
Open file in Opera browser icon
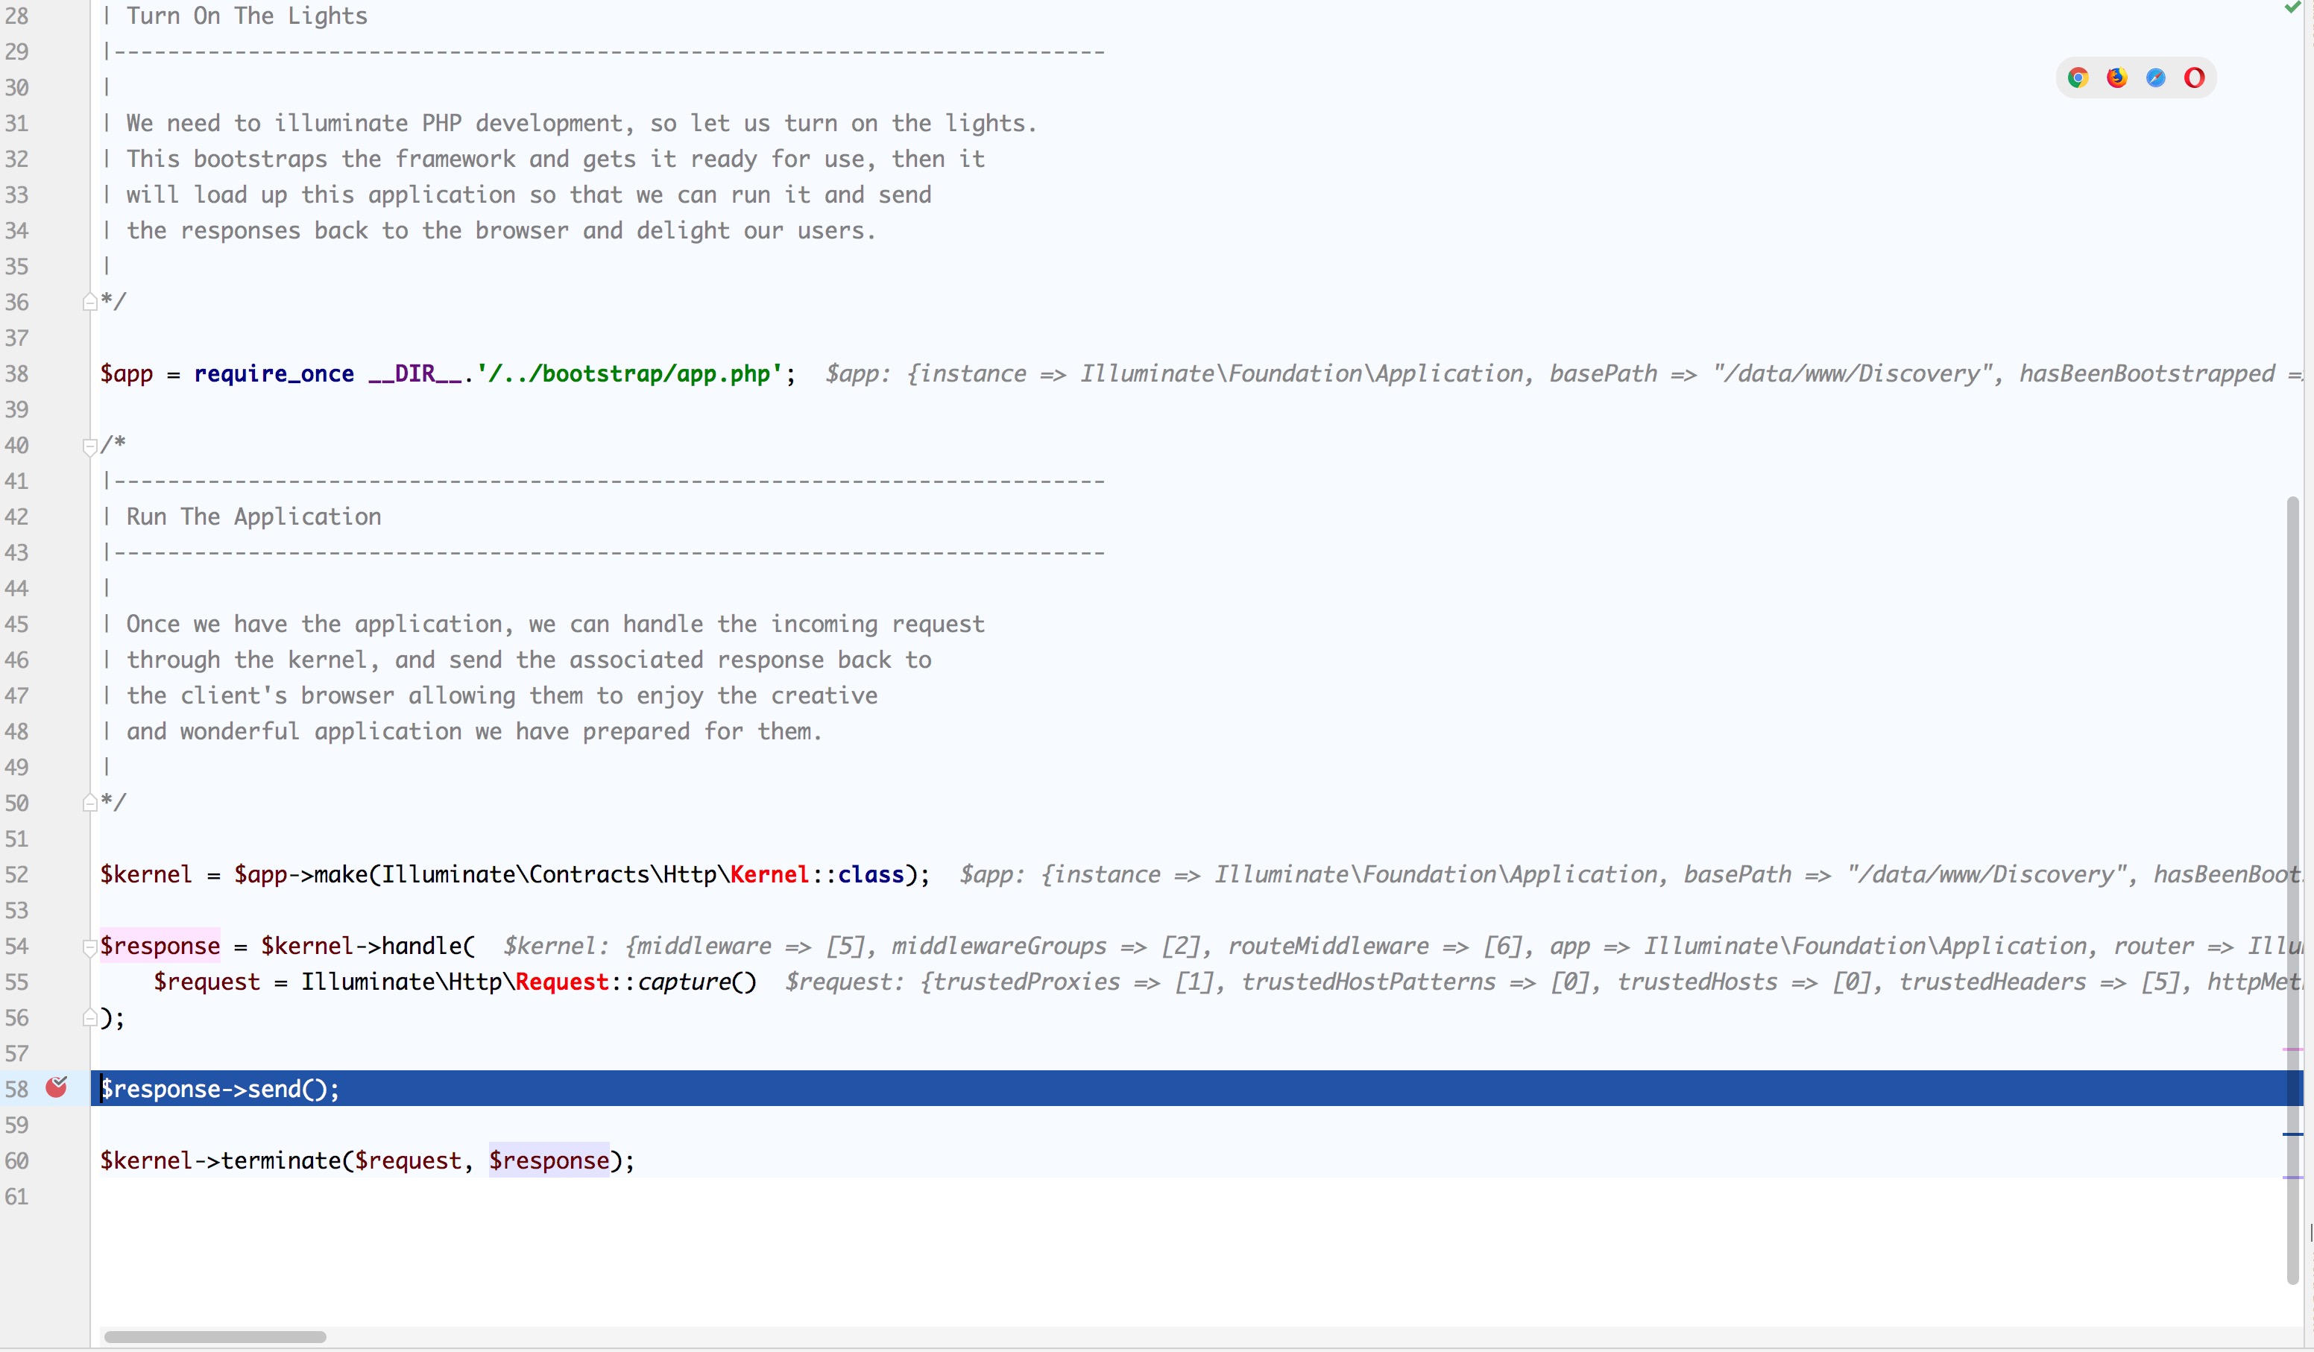2194,78
